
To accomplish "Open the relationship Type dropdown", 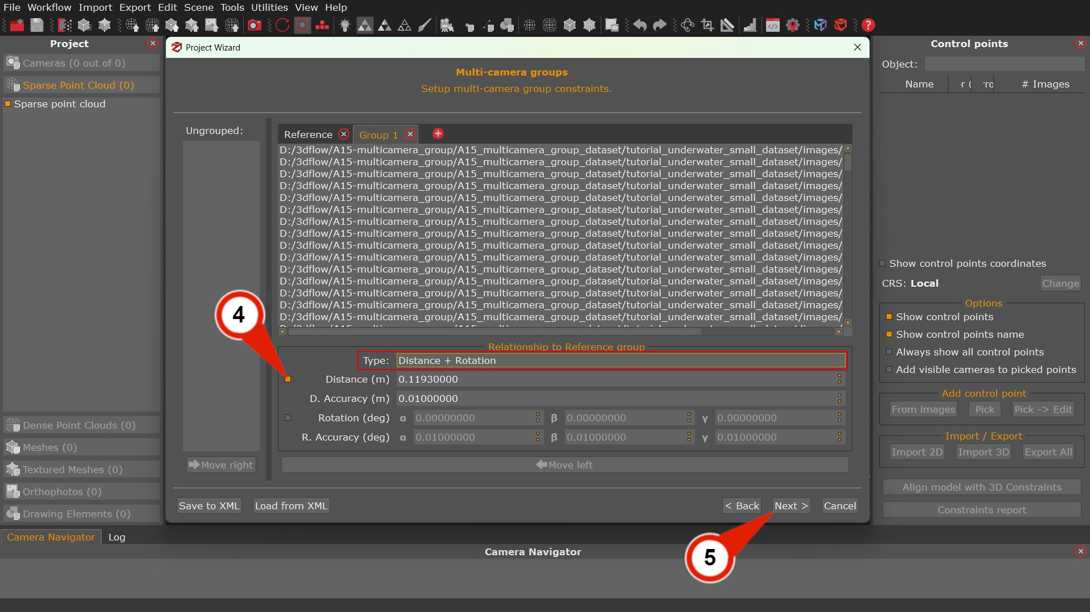I will coord(621,361).
